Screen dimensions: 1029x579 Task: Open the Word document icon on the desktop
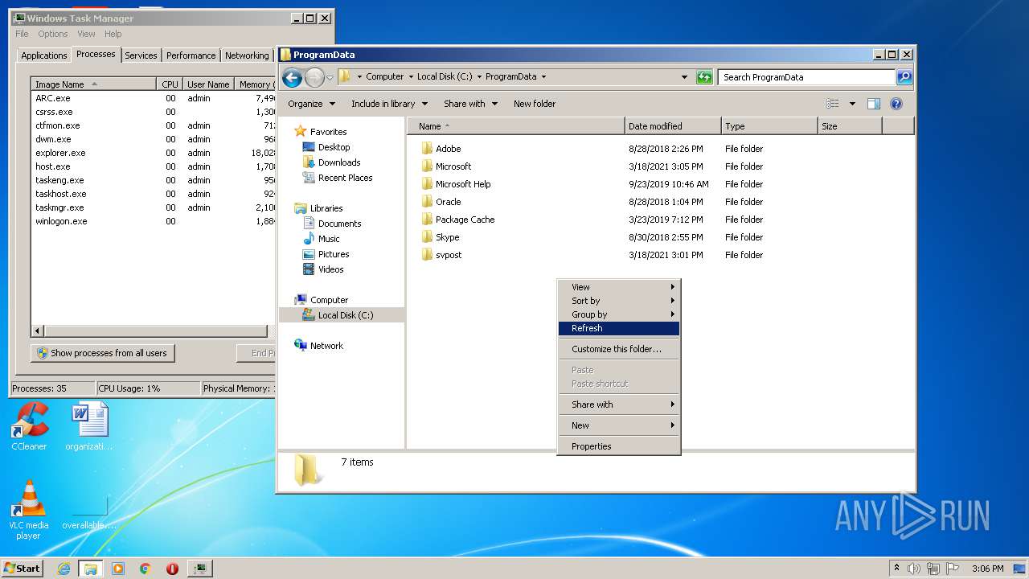[x=88, y=426]
